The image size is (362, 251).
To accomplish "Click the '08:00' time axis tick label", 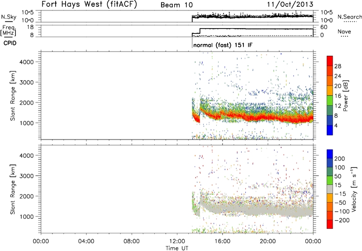I will (x=132, y=241).
